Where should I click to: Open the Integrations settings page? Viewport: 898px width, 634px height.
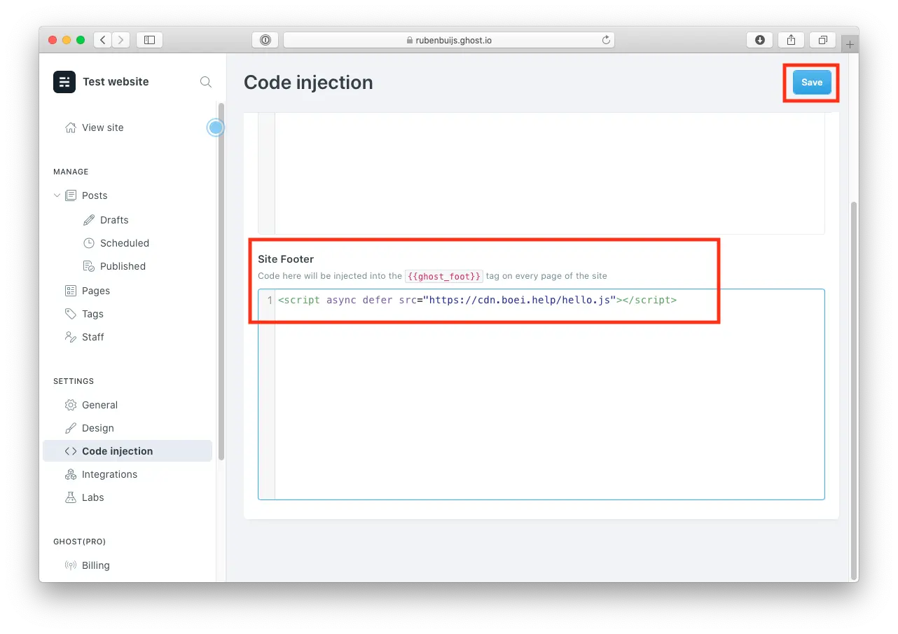(x=109, y=474)
